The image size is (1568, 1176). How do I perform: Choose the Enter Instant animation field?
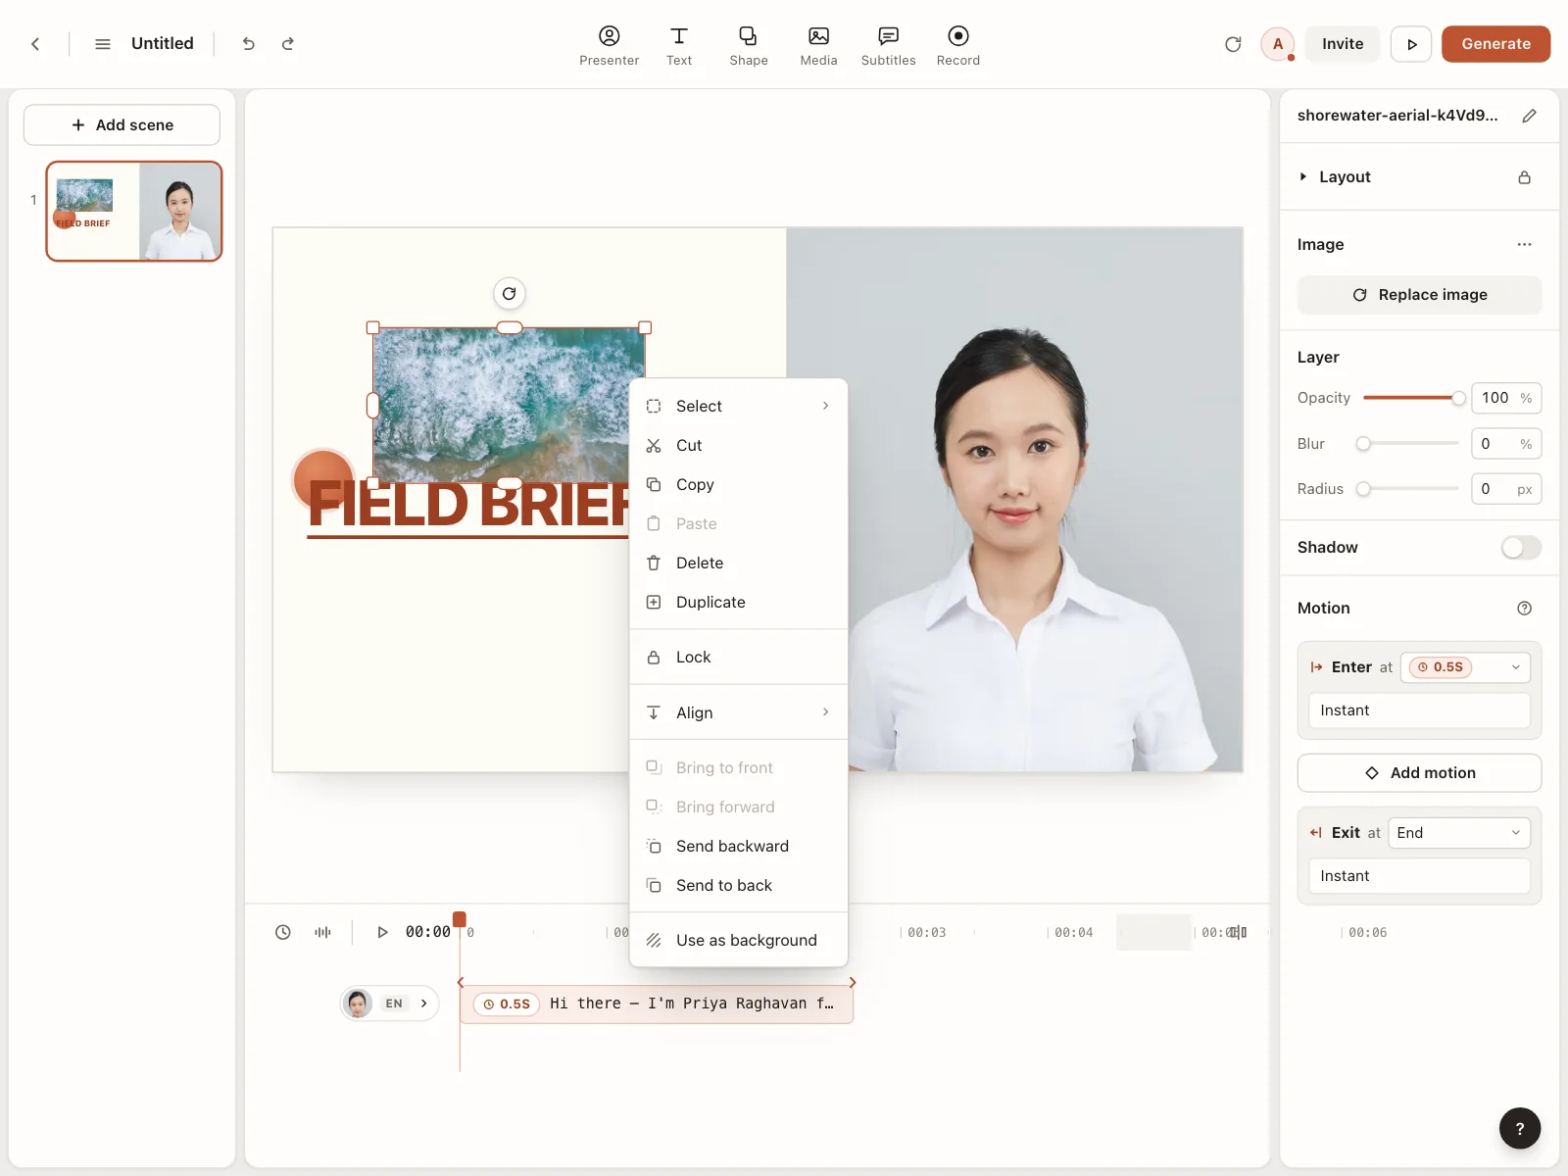coord(1419,710)
